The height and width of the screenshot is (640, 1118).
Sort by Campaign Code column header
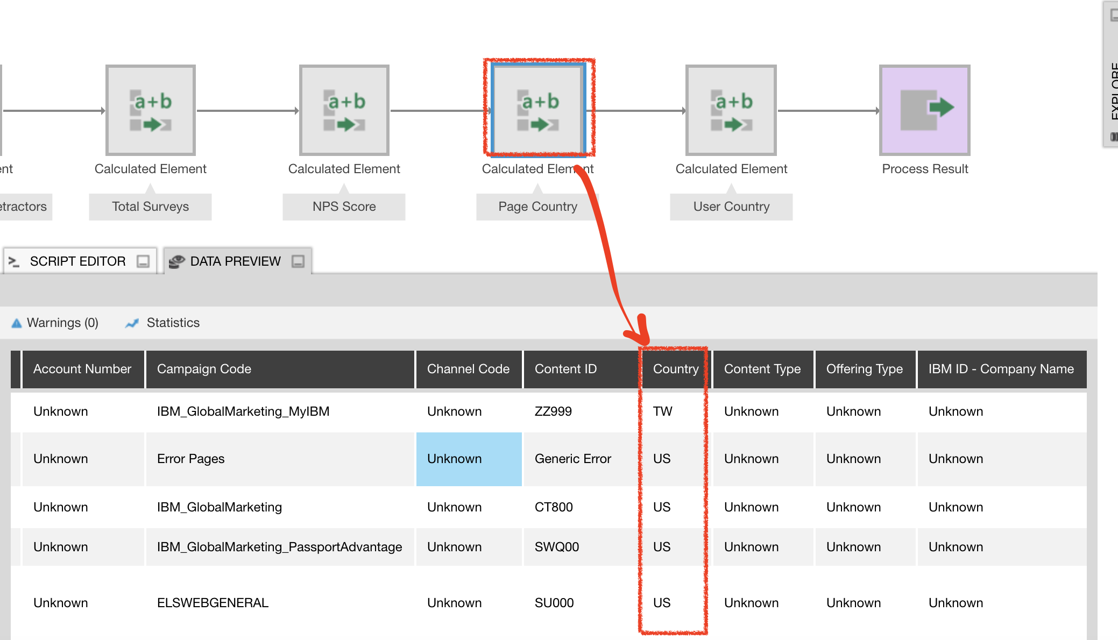(280, 369)
